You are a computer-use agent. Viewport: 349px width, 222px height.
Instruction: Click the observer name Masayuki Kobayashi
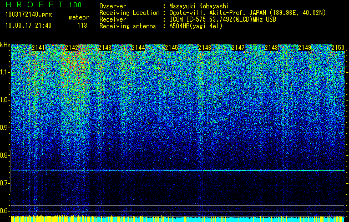pos(199,6)
